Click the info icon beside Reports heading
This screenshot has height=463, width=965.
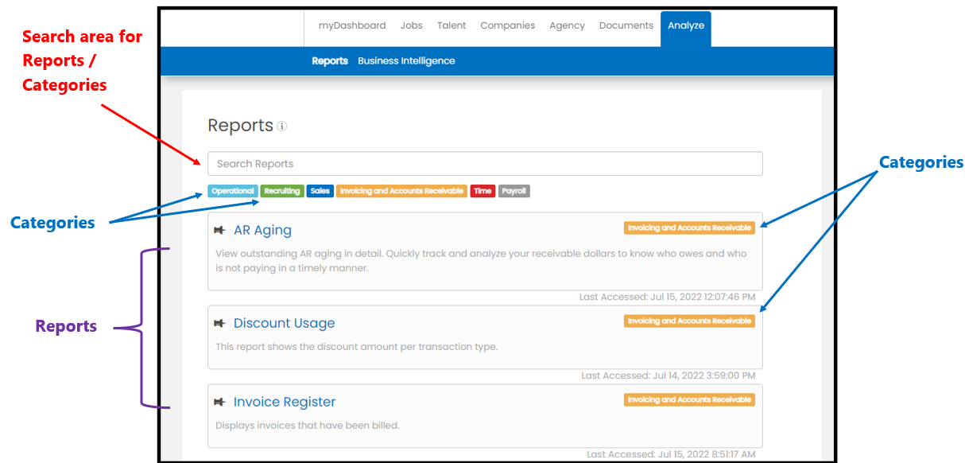[282, 126]
